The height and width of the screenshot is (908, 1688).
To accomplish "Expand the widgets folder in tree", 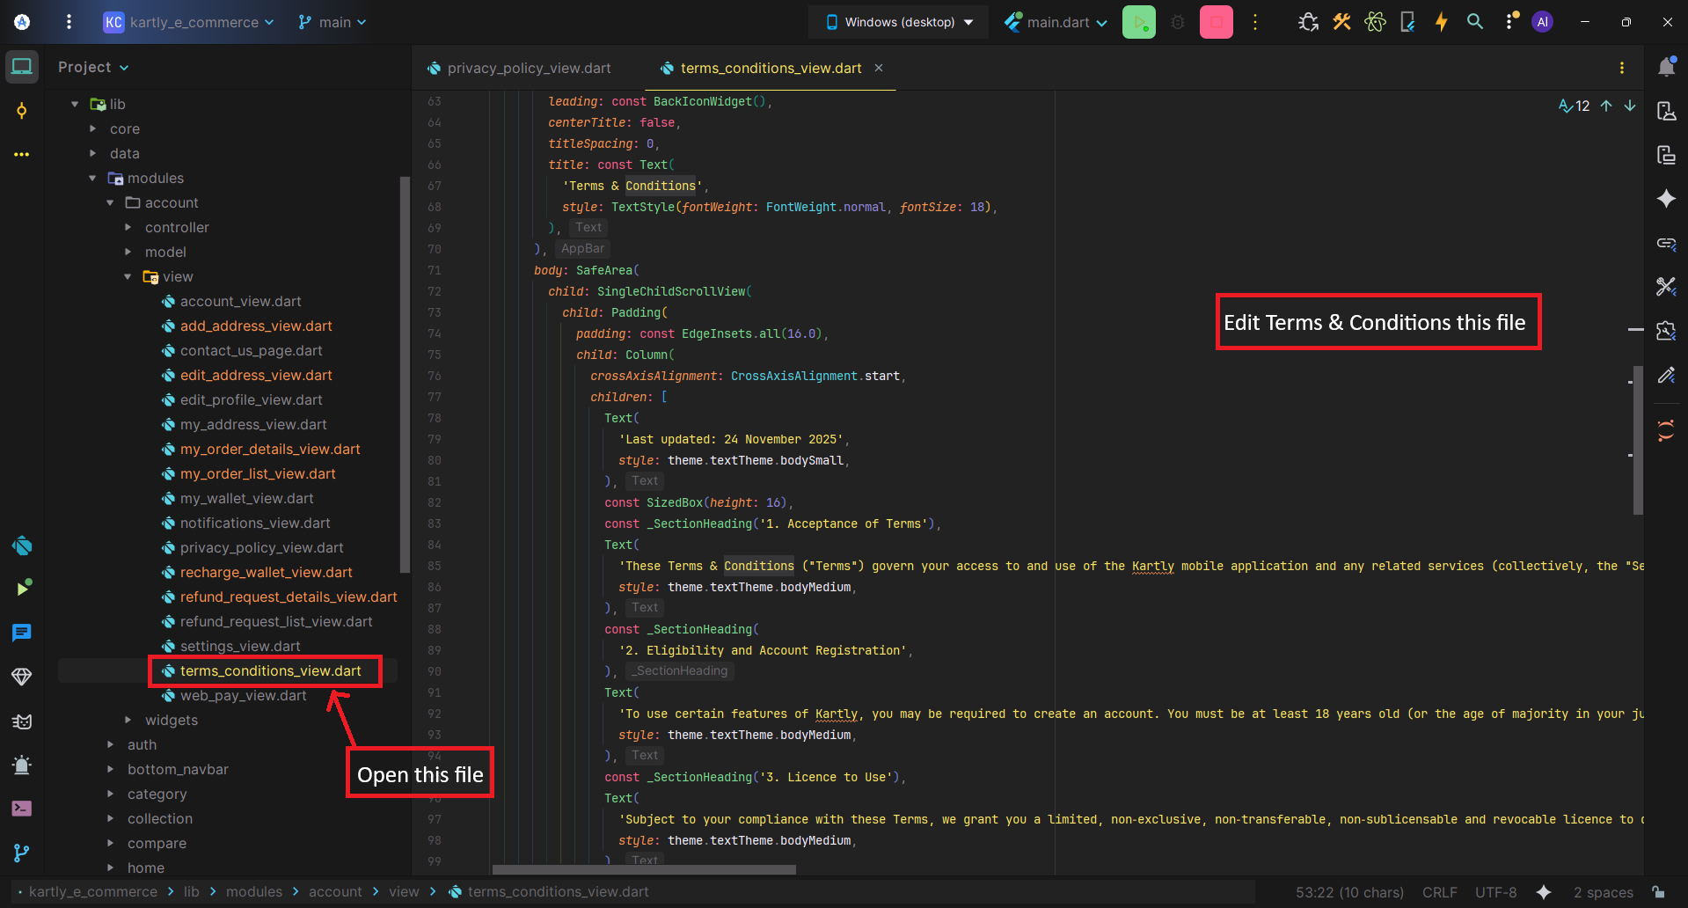I will [128, 720].
